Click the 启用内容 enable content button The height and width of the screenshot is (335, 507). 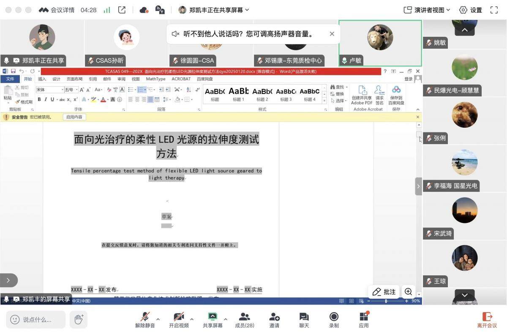pyautogui.click(x=74, y=117)
